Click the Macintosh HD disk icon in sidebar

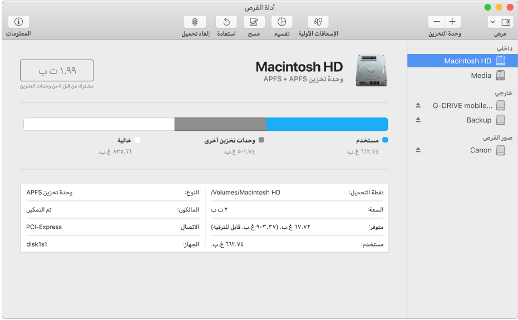pos(501,61)
